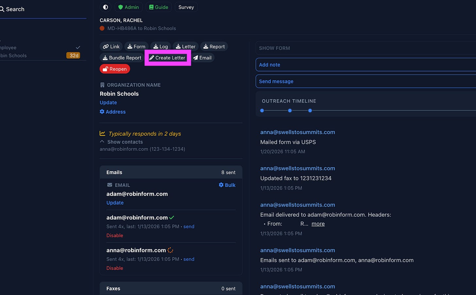Click the pending spinner beside anna@robinform.com
The height and width of the screenshot is (295, 476).
click(170, 250)
